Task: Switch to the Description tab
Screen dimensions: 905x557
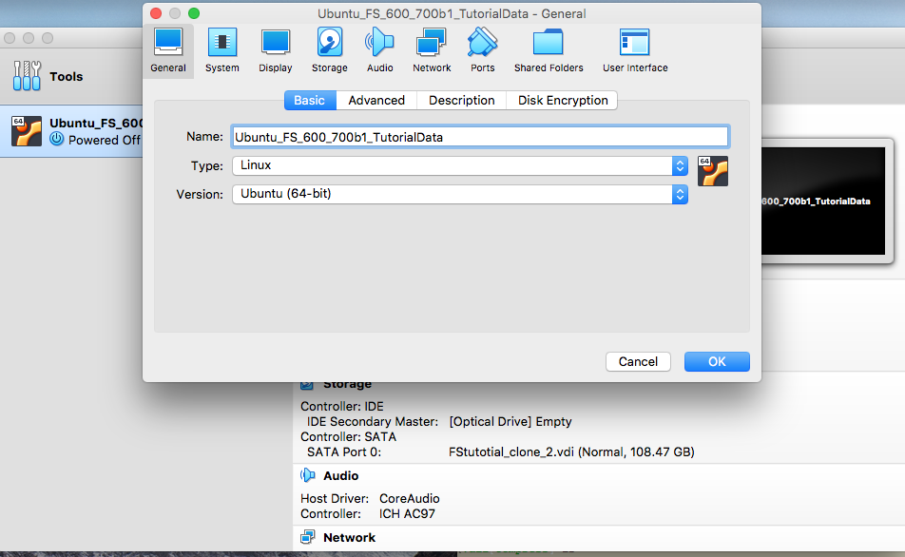Action: coord(461,101)
